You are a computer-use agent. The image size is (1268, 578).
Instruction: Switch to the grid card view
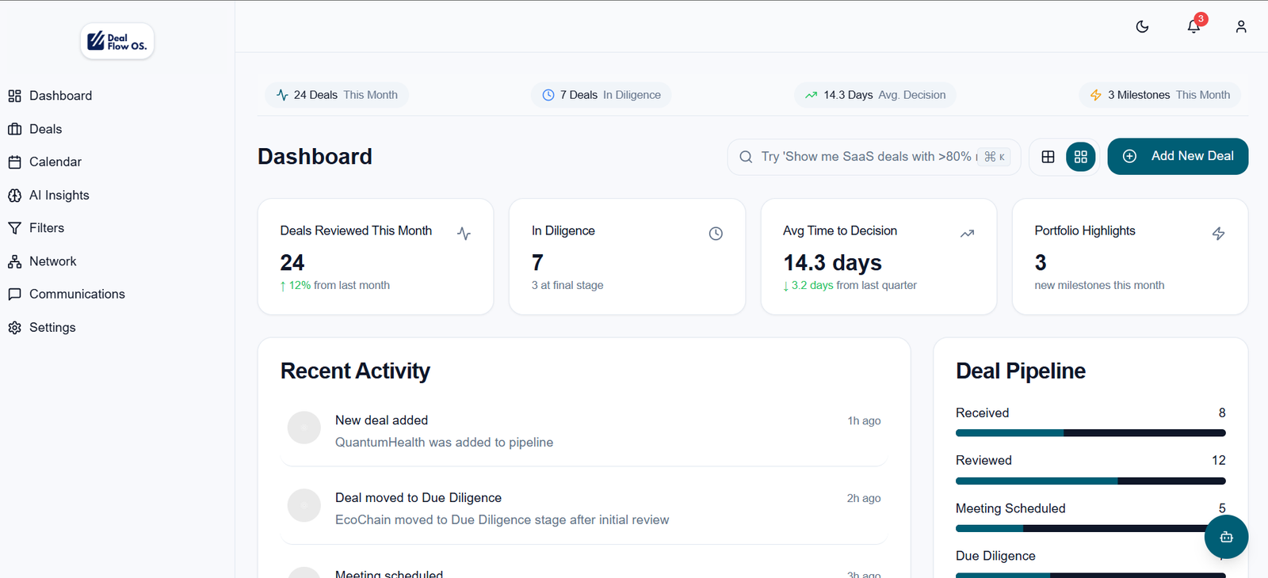[1080, 157]
